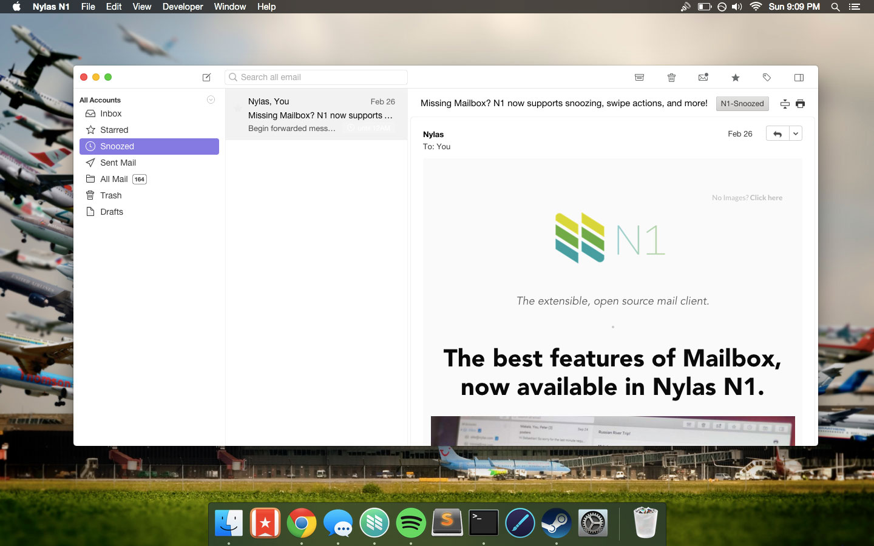Viewport: 874px width, 546px height.
Task: Click the email subject line heading
Action: tap(564, 103)
